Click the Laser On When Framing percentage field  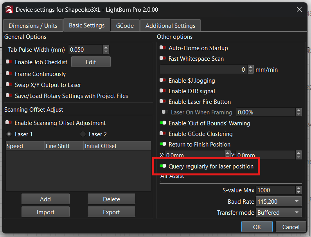click(266, 112)
